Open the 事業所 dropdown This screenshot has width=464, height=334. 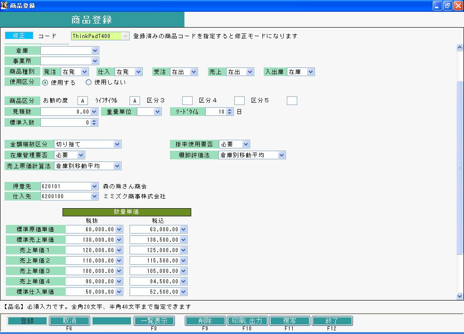point(95,61)
